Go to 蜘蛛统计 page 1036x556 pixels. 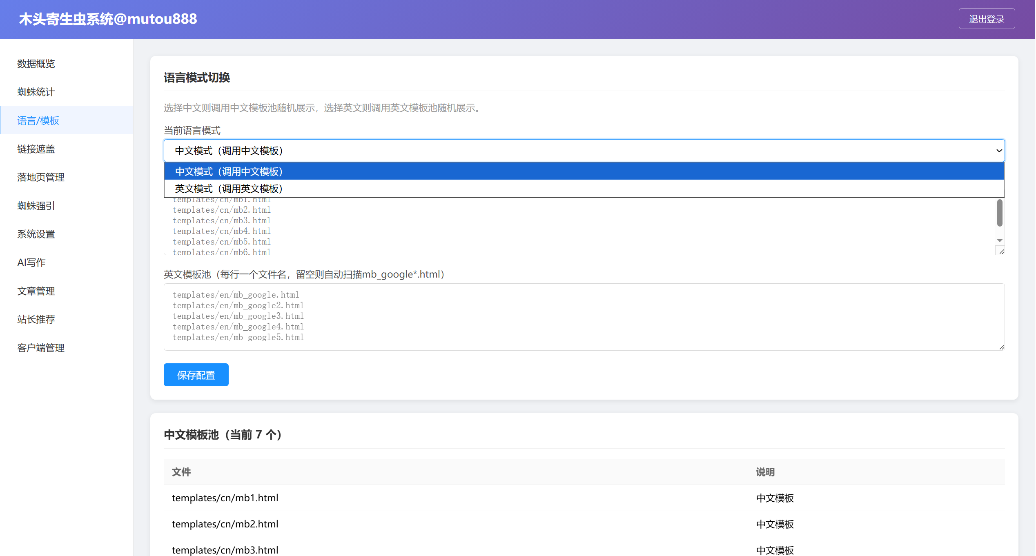pos(67,92)
